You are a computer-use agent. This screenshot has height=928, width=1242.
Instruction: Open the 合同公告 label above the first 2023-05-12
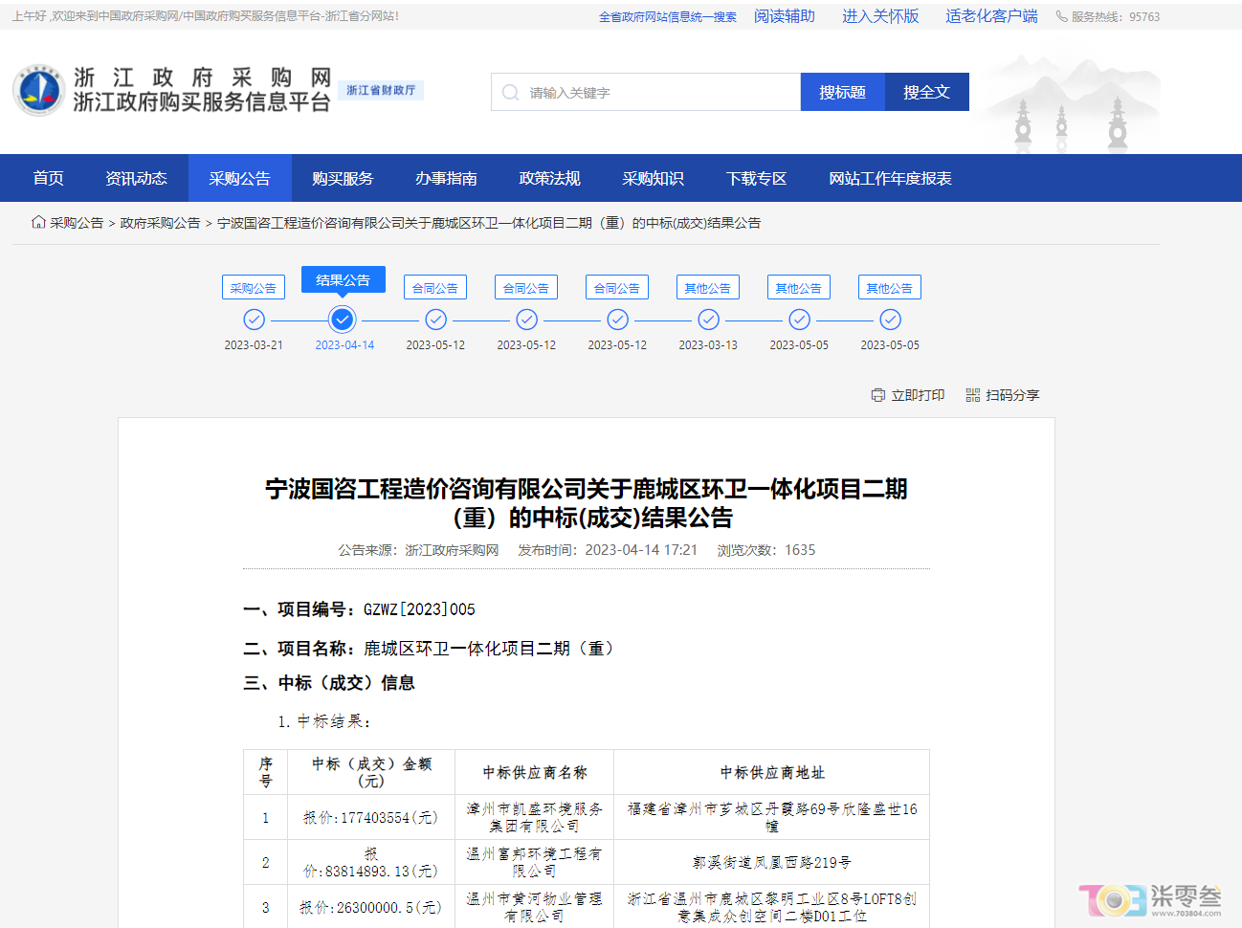(x=435, y=288)
